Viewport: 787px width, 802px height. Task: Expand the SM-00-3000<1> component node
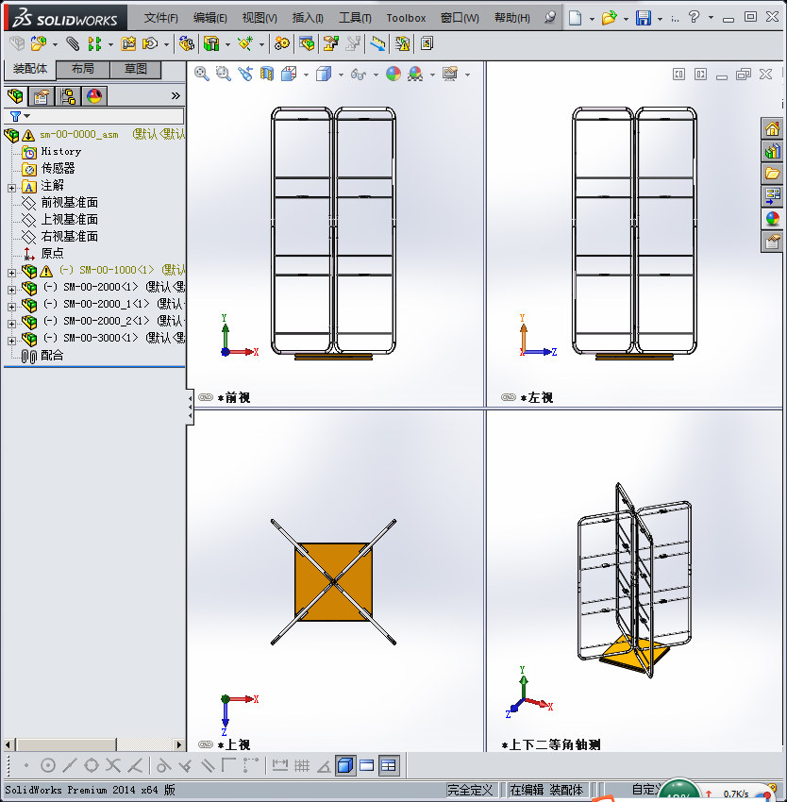tap(11, 340)
